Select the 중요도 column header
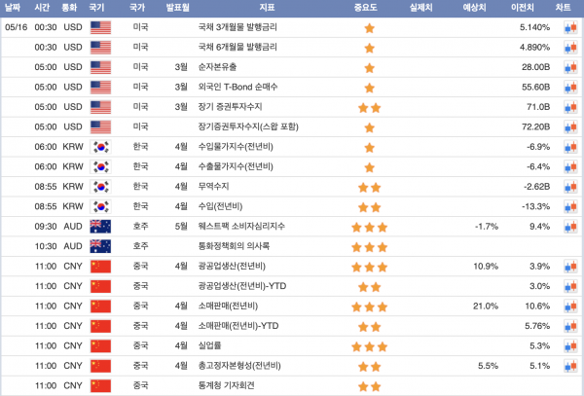 click(369, 8)
